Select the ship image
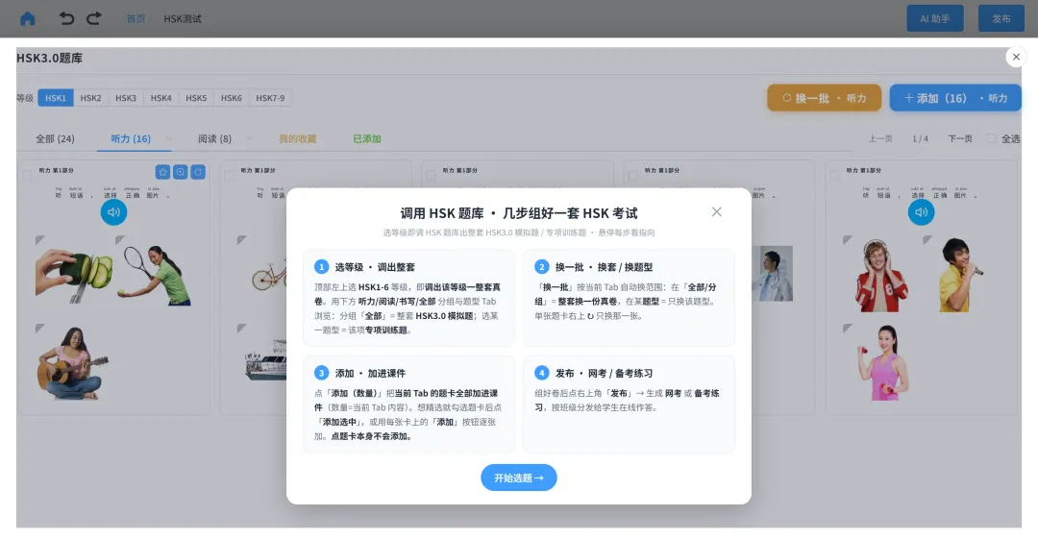 tap(265, 360)
